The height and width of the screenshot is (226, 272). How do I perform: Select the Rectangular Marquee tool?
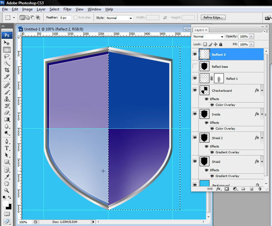[7, 50]
